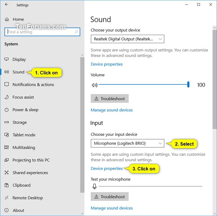
Task: Click the Sound speaker icon in sidebar
Action: (x=6, y=72)
